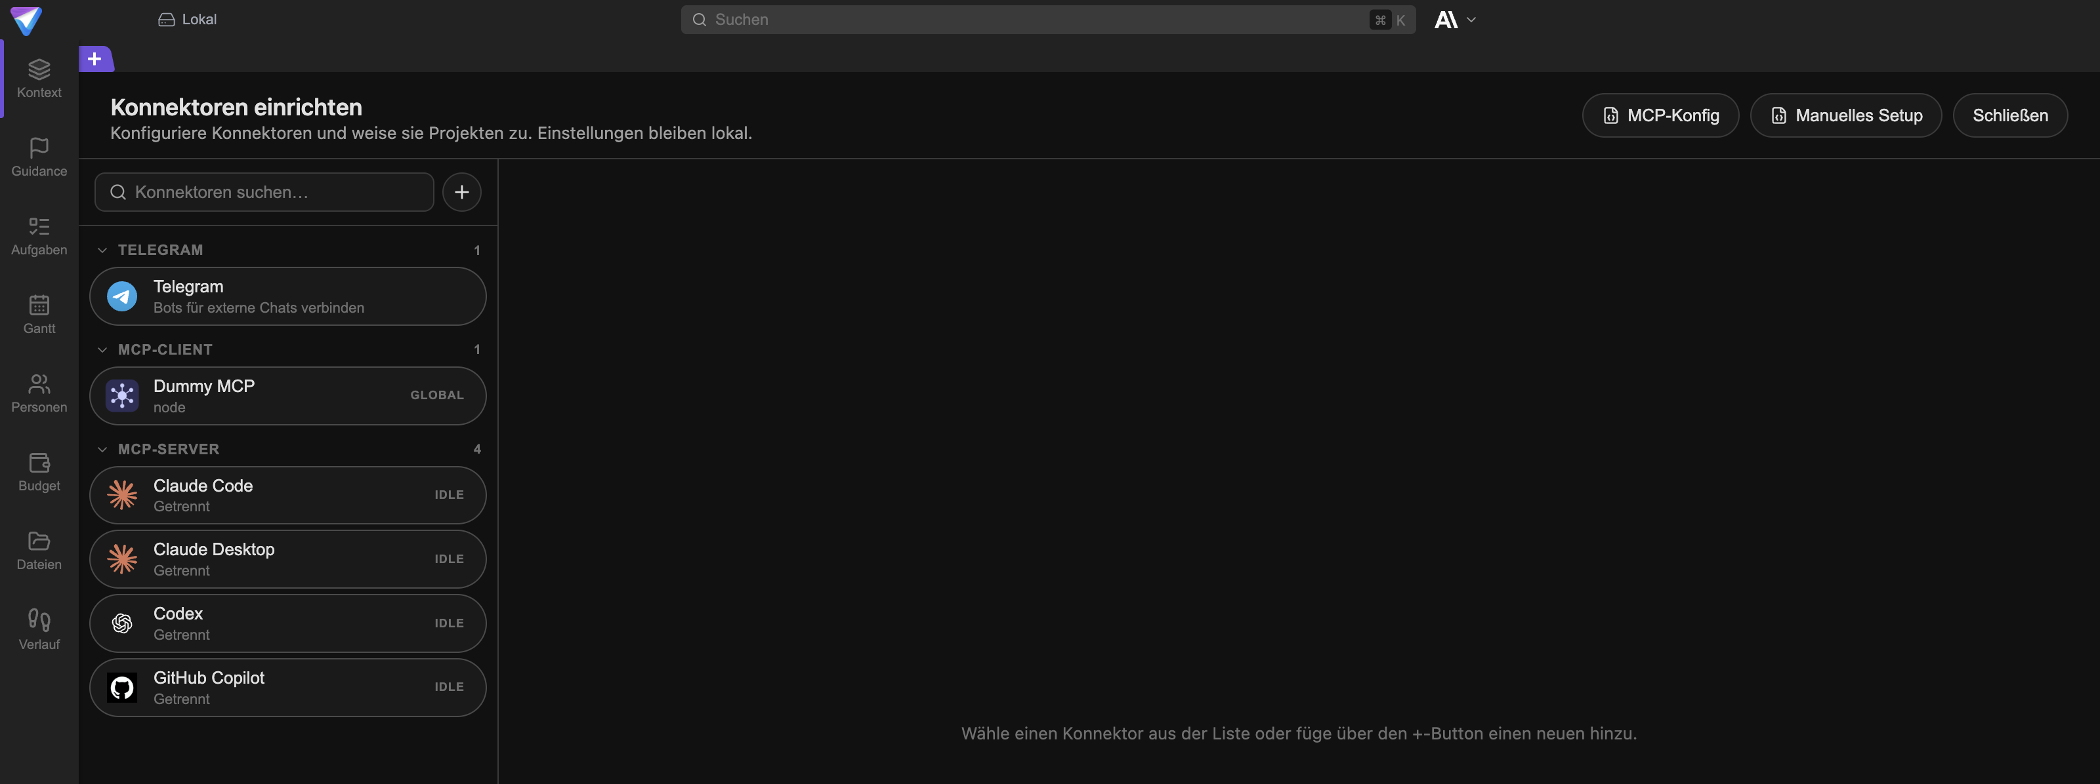Select the Dummy MCP connector row

(288, 396)
